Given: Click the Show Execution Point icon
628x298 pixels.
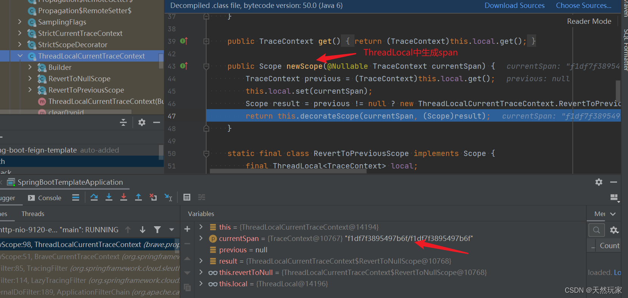Looking at the screenshot, I should tap(76, 197).
